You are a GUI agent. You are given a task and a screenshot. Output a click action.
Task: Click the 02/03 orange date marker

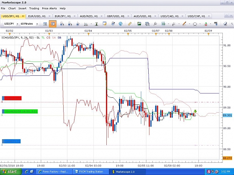[49, 34]
